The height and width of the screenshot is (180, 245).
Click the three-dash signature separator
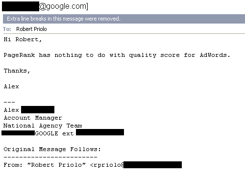9,102
